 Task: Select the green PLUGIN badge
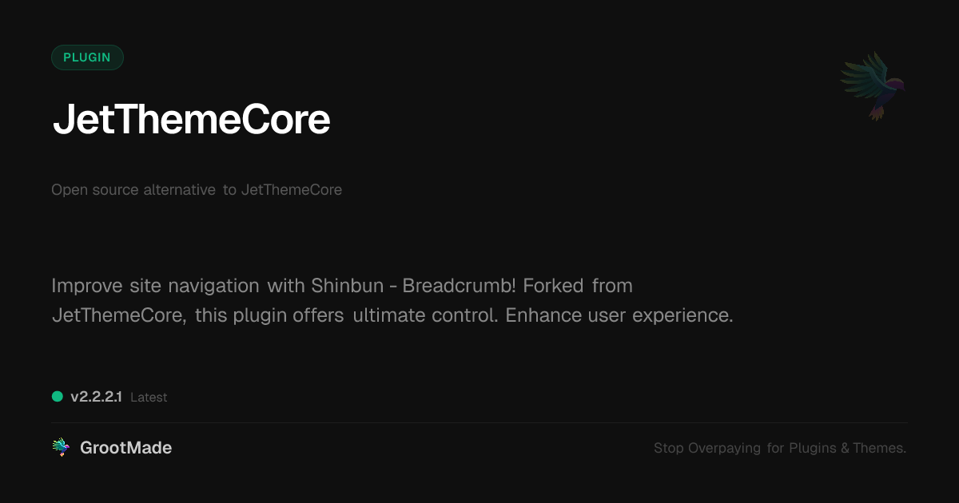[x=87, y=57]
